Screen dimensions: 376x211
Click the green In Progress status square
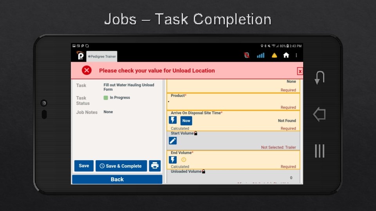[x=105, y=98]
